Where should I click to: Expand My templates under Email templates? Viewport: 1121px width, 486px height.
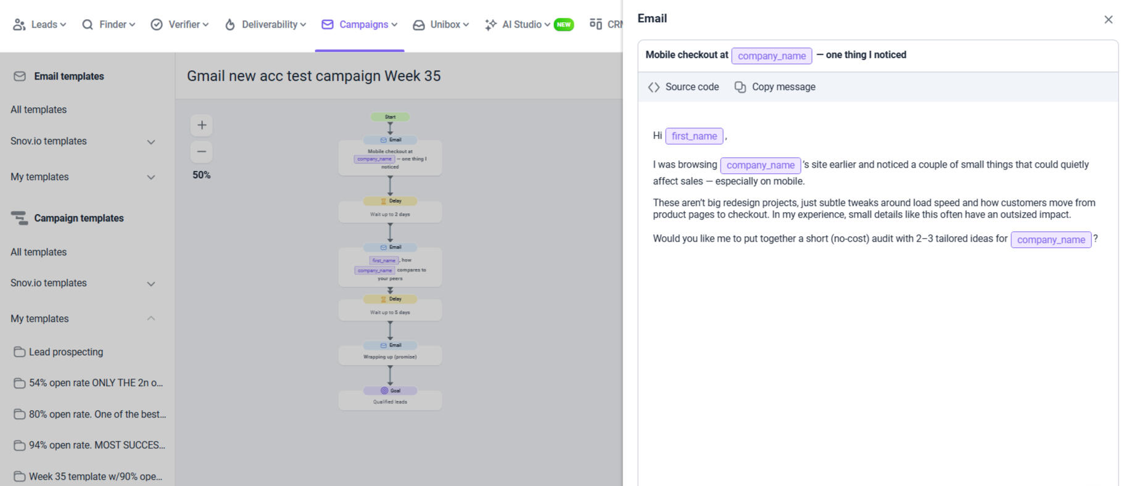click(x=151, y=178)
